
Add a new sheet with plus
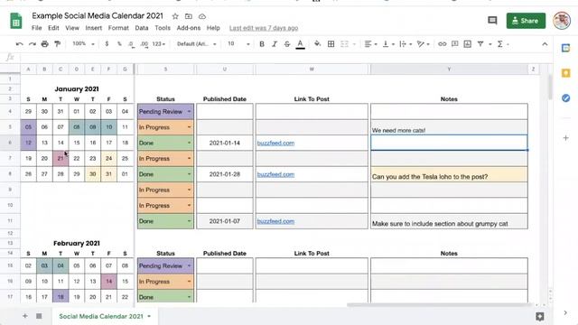click(x=24, y=316)
